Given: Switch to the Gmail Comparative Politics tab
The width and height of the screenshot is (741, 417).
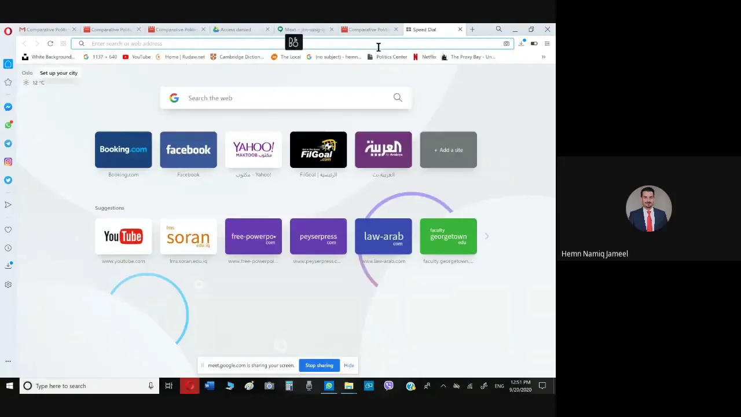Looking at the screenshot, I should tap(48, 30).
